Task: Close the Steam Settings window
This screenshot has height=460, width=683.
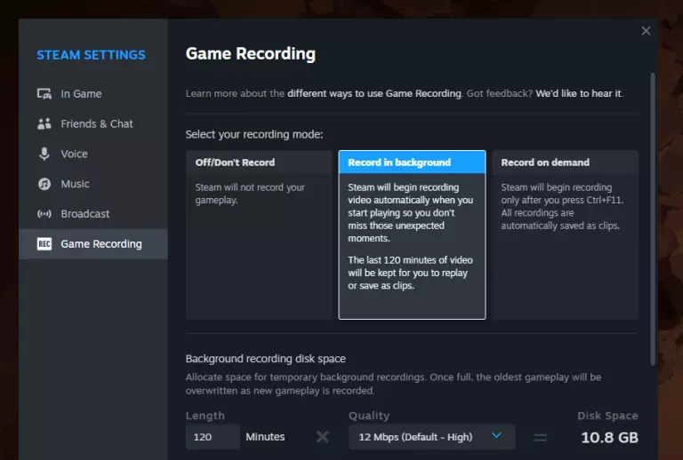Action: [x=646, y=31]
